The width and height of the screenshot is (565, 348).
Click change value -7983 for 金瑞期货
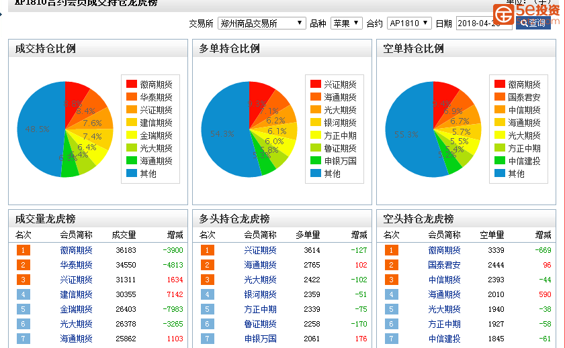pyautogui.click(x=173, y=309)
